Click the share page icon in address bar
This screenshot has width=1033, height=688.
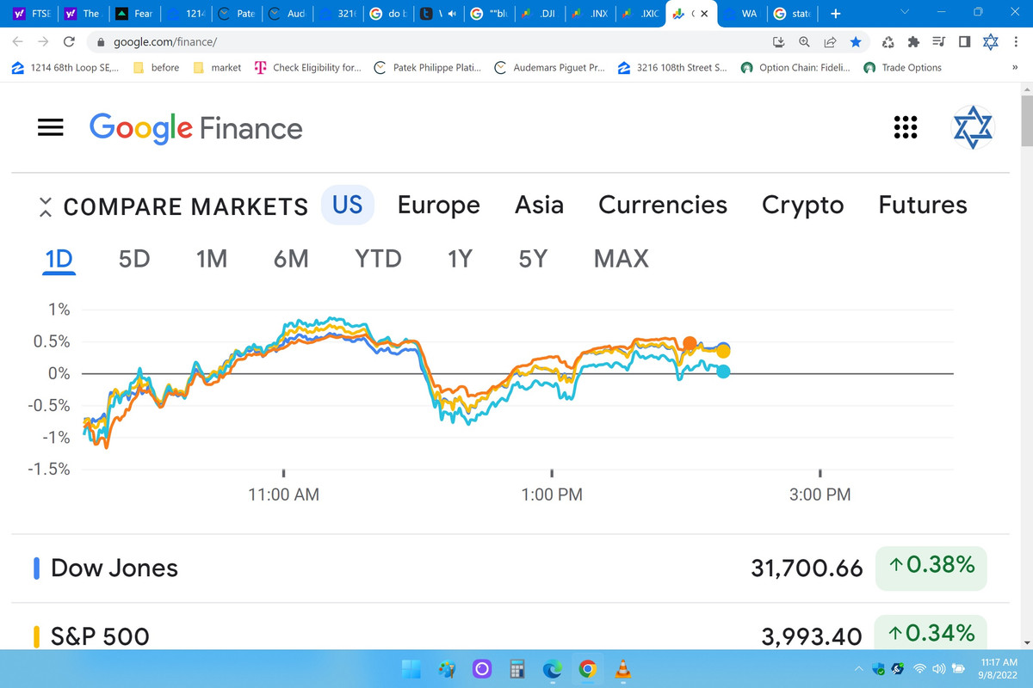(x=830, y=41)
